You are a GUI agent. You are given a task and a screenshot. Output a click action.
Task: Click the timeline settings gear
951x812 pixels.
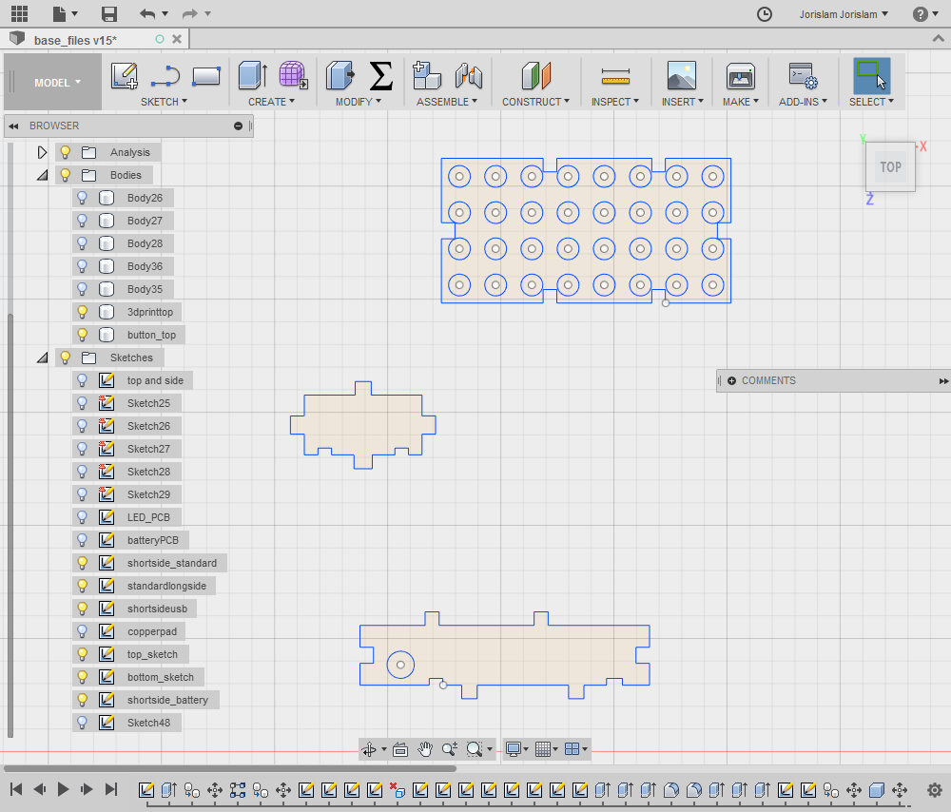pos(935,789)
